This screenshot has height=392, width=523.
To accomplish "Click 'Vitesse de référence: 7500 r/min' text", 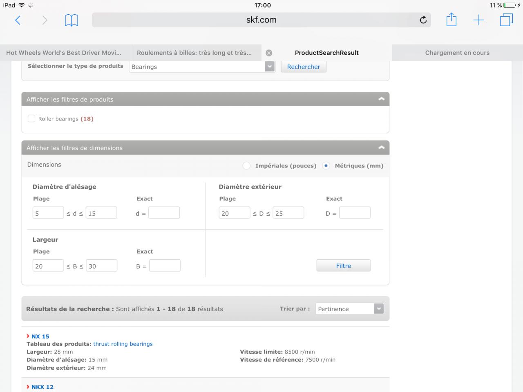I will [x=288, y=360].
